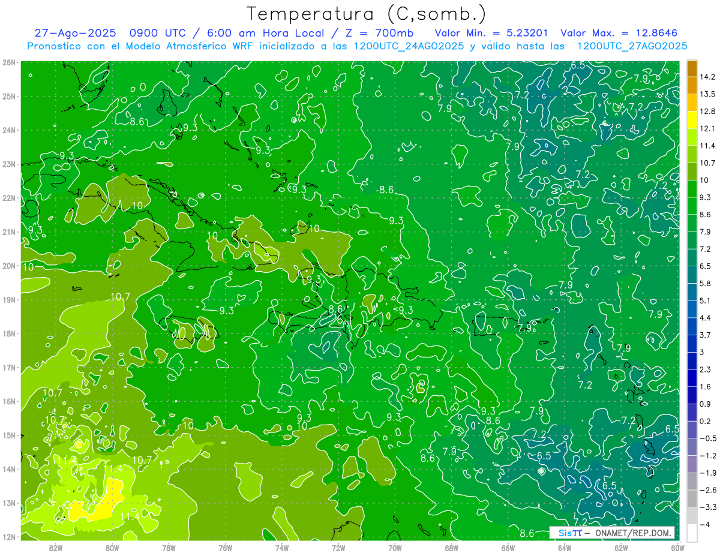
Task: Click the 26N latitude axis label
Action: pos(9,62)
